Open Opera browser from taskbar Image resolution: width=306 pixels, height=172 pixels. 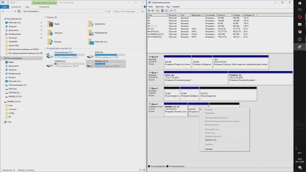pyautogui.click(x=300, y=17)
